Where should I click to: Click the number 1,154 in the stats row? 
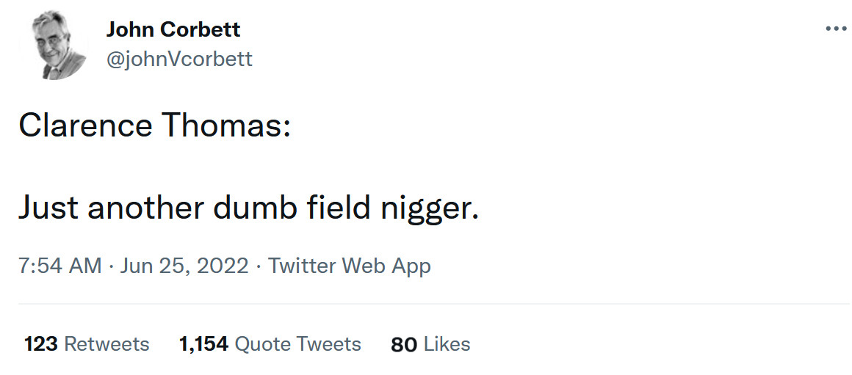pos(203,343)
